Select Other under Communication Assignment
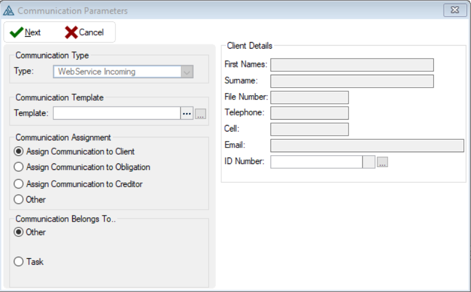The image size is (471, 292). [19, 200]
